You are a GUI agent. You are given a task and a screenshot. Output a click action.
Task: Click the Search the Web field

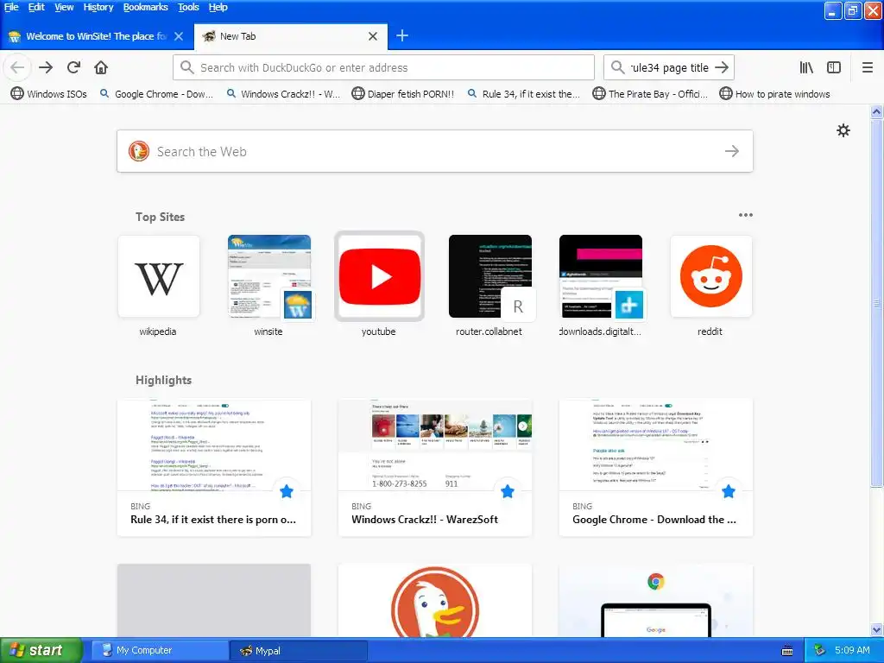tap(435, 151)
